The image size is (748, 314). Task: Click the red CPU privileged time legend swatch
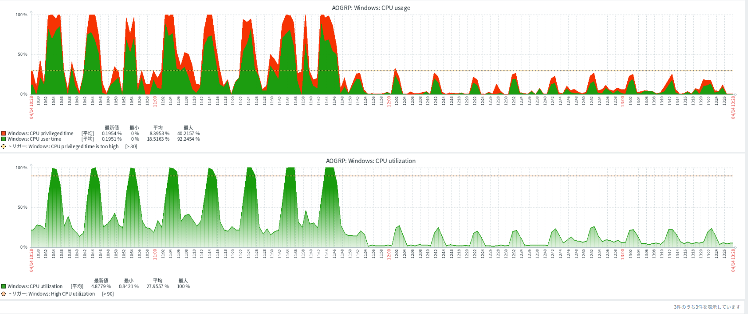4,133
